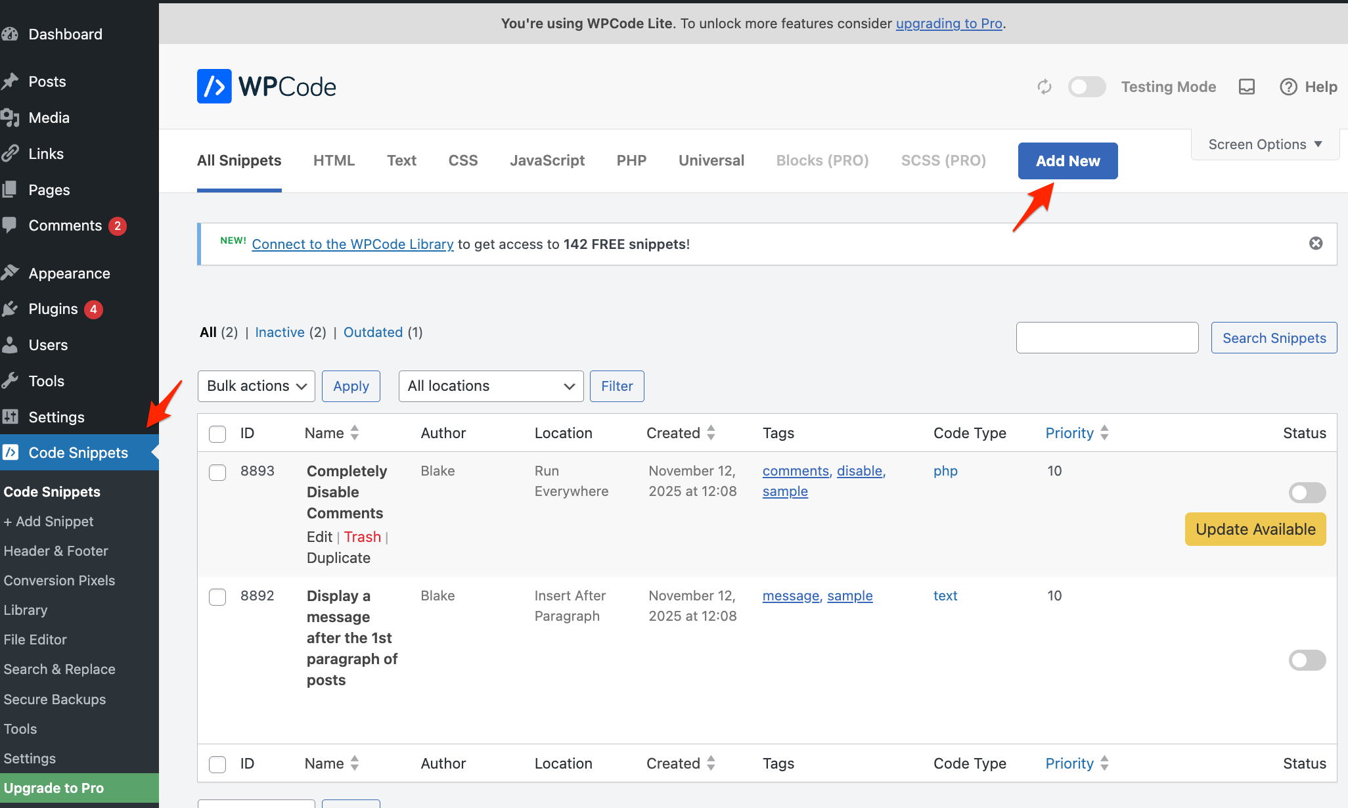Viewport: 1348px width, 808px height.
Task: Click the Help question mark icon
Action: coord(1288,87)
